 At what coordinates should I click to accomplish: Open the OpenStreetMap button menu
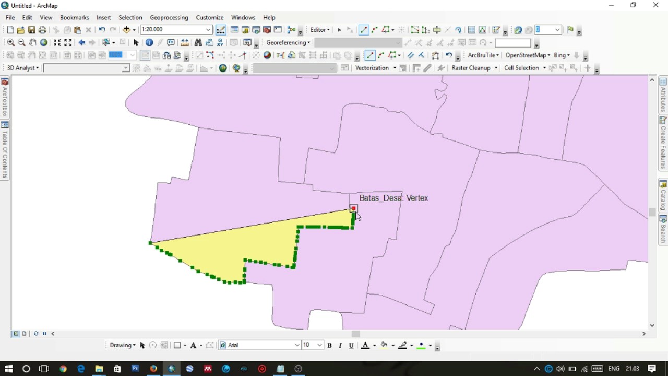click(528, 55)
